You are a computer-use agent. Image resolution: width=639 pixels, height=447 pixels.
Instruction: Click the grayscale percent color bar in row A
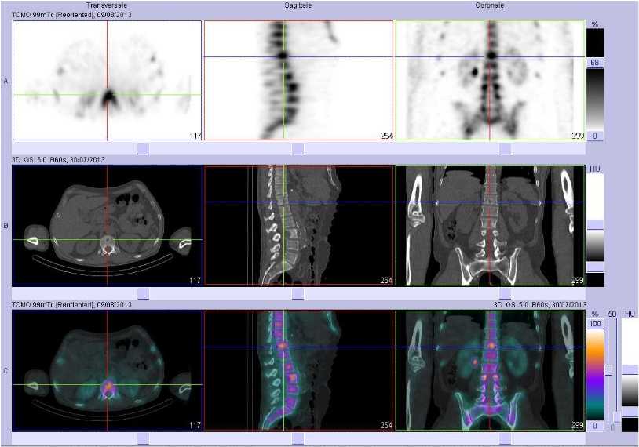pos(595,99)
